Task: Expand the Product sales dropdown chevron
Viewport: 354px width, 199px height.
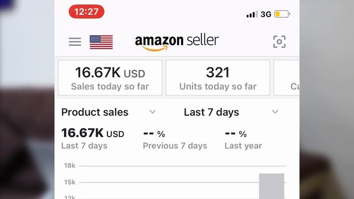Action: tap(153, 112)
